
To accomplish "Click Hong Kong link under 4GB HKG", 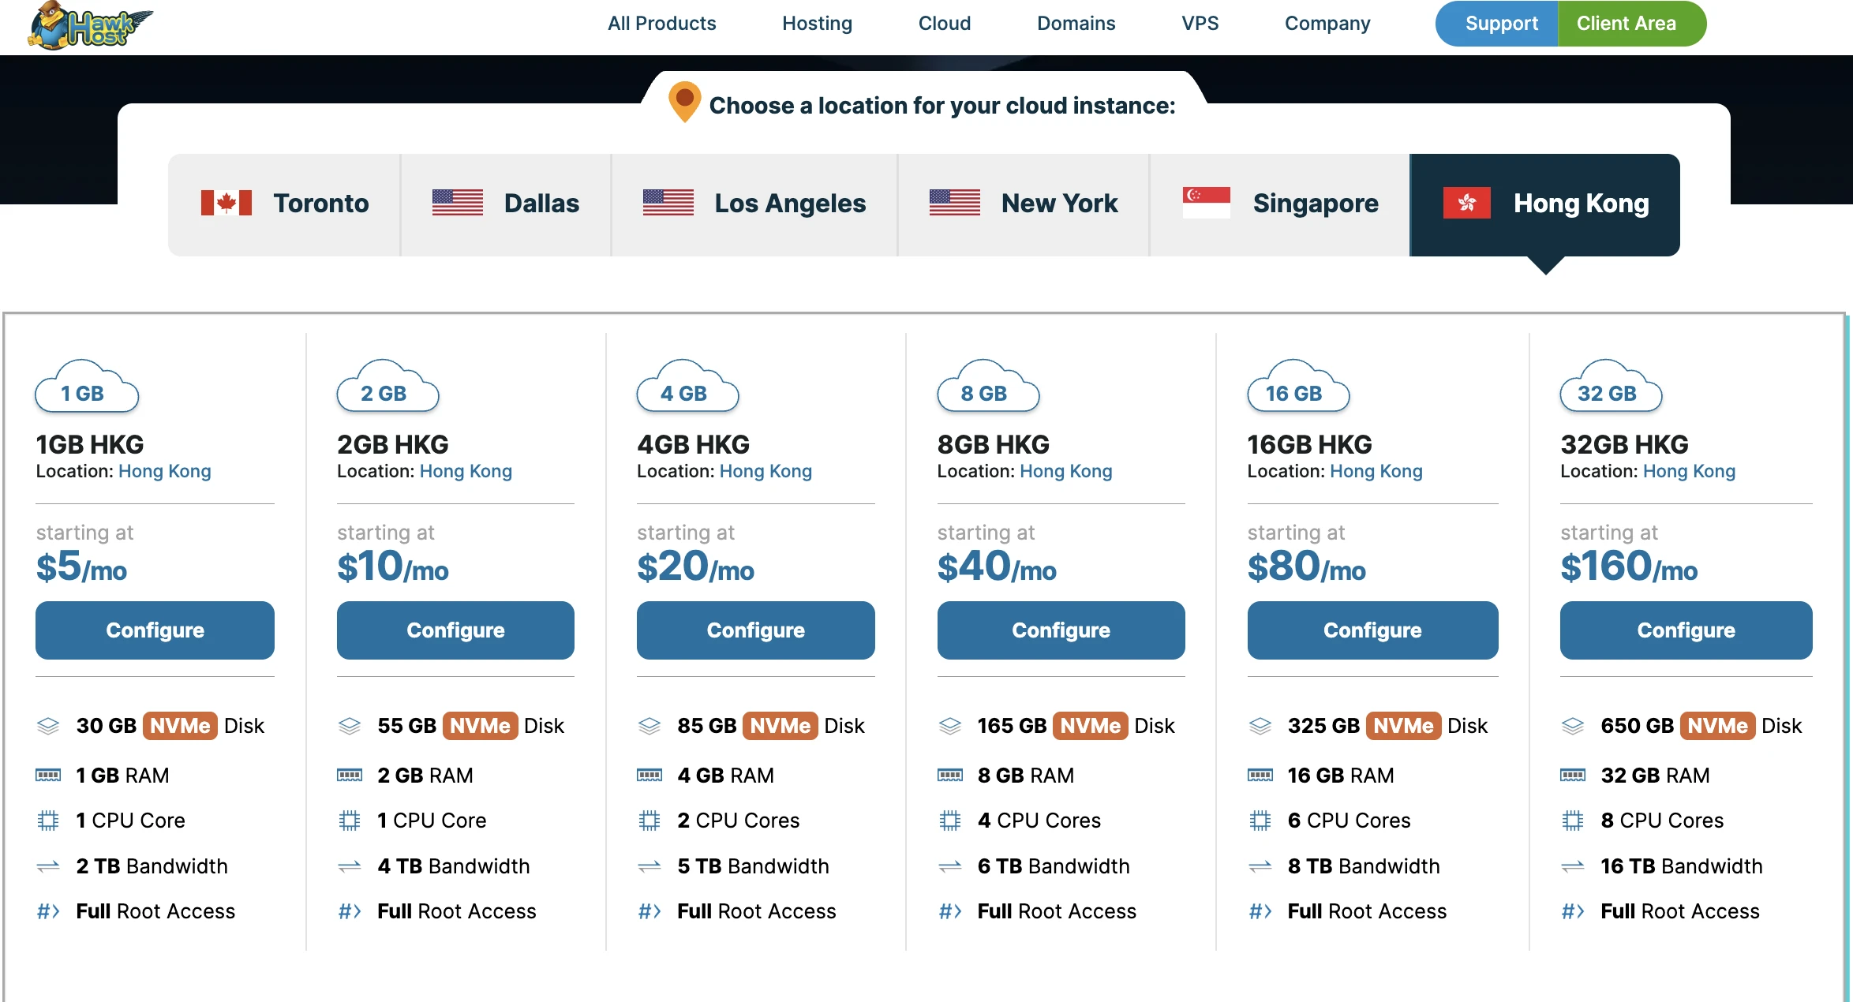I will [766, 471].
